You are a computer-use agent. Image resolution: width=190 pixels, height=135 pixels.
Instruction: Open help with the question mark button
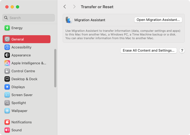pos(182,51)
